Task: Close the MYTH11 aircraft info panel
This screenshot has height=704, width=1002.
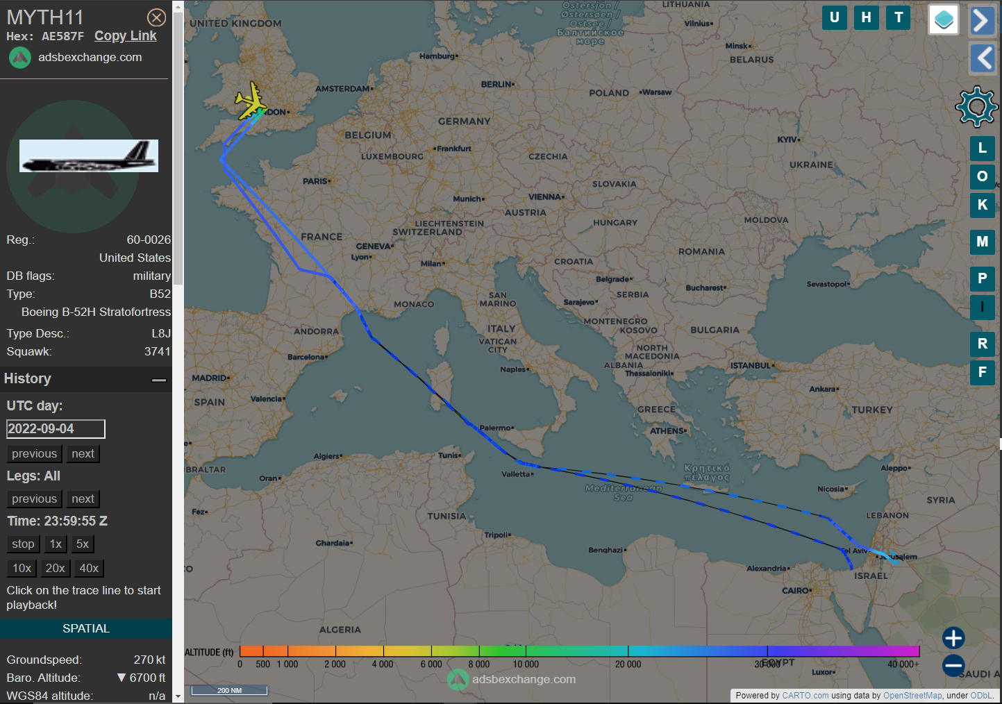Action: click(157, 18)
